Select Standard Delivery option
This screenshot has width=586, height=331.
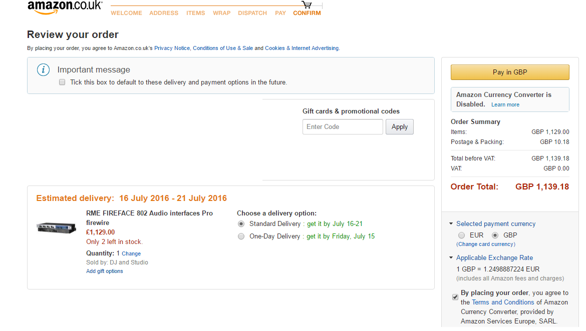pyautogui.click(x=241, y=224)
